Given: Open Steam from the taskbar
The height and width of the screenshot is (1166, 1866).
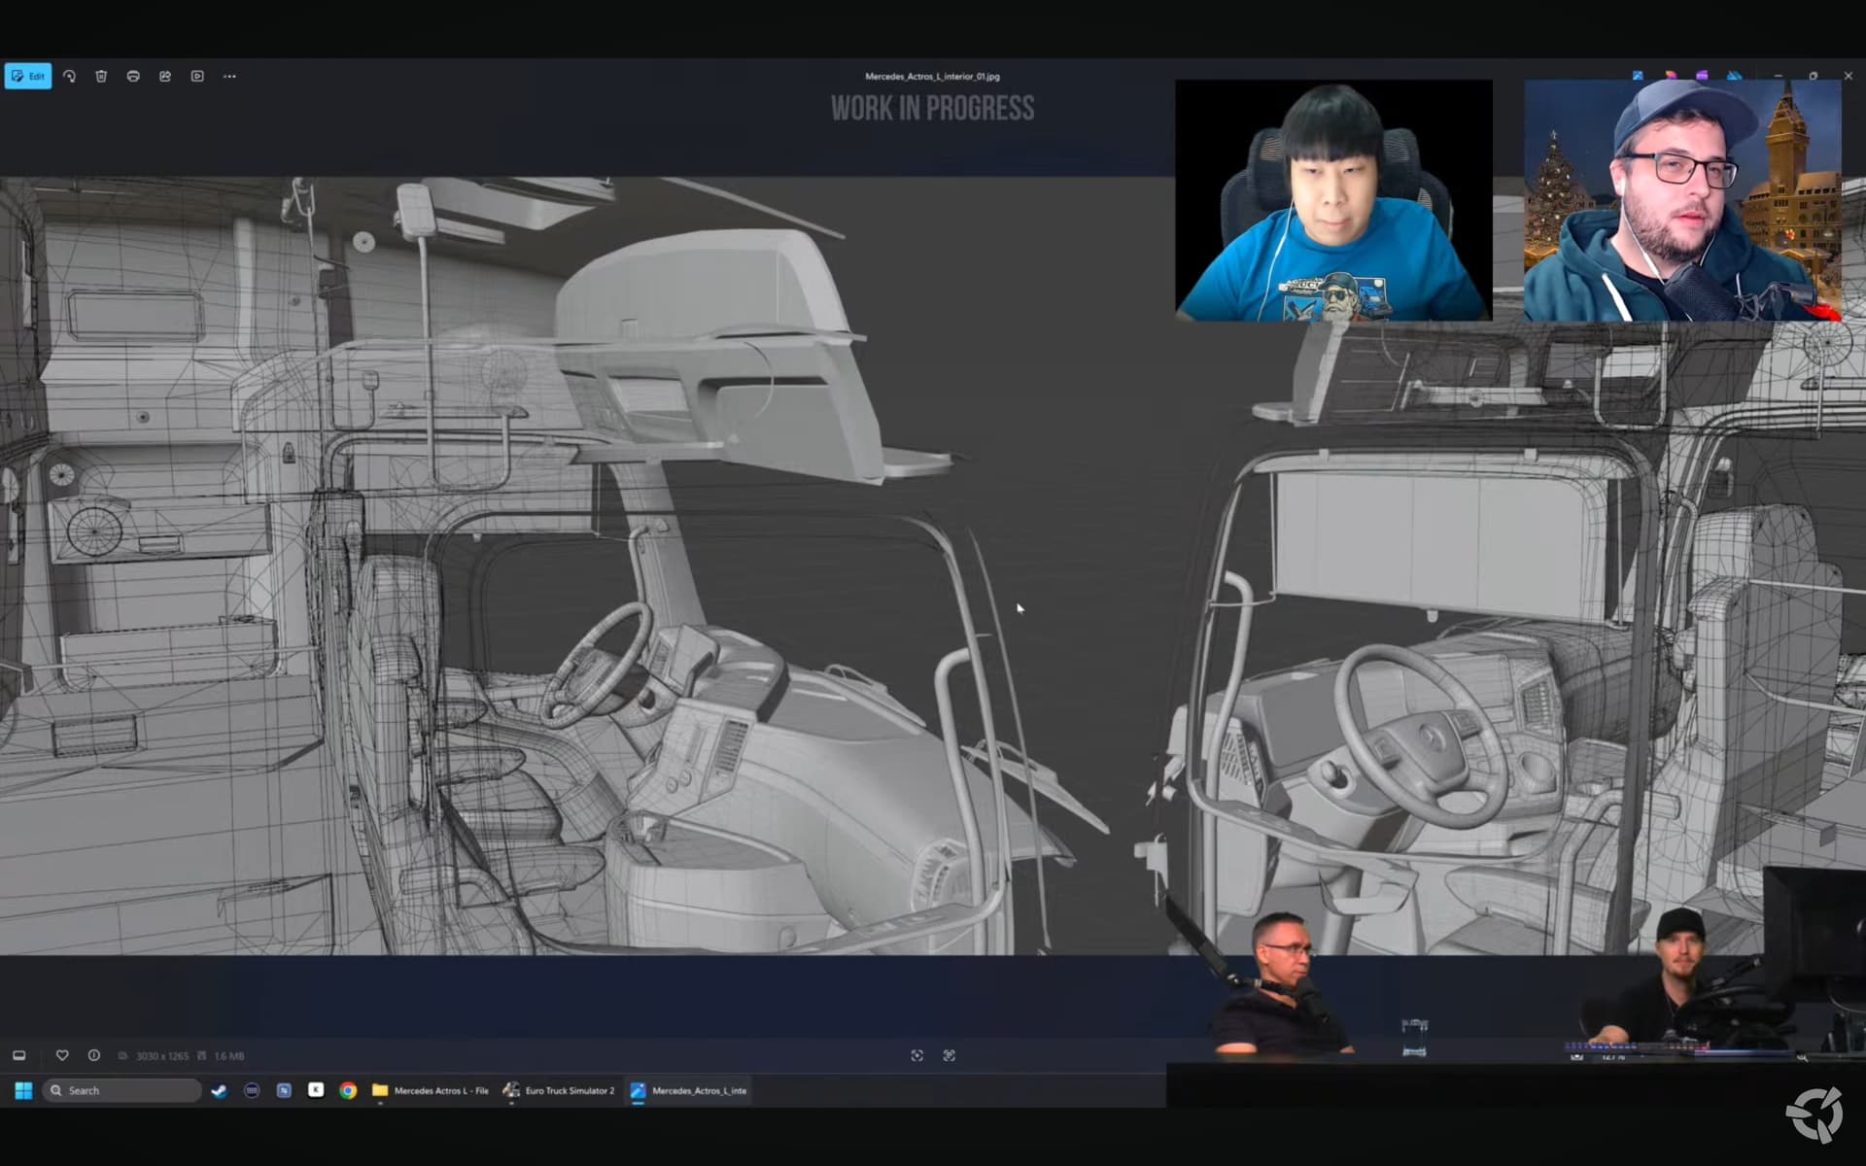Looking at the screenshot, I should tap(220, 1090).
